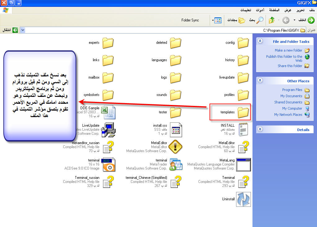Open the deleted folder
Image resolution: width=317 pixels, height=227 pixels.
pos(175,43)
